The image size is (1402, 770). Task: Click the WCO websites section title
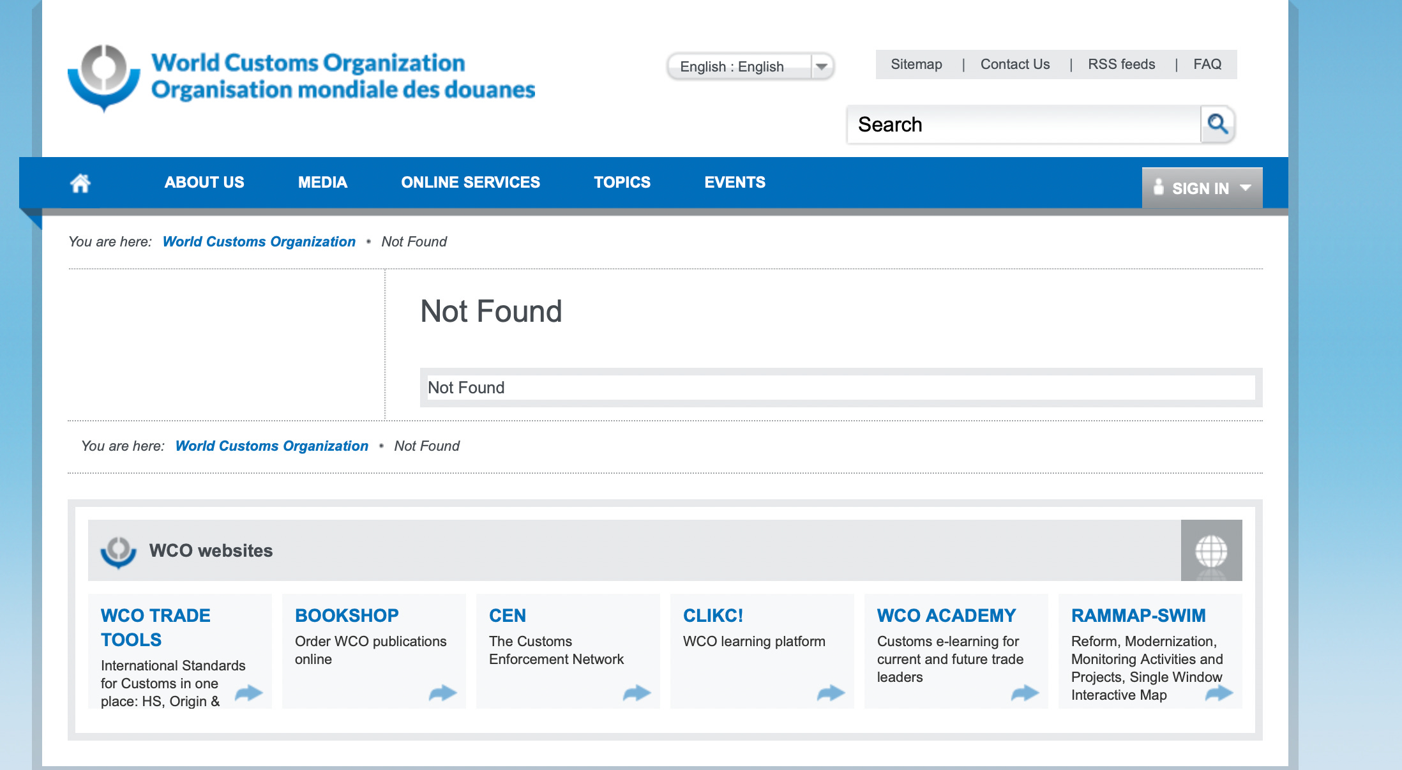click(x=211, y=550)
